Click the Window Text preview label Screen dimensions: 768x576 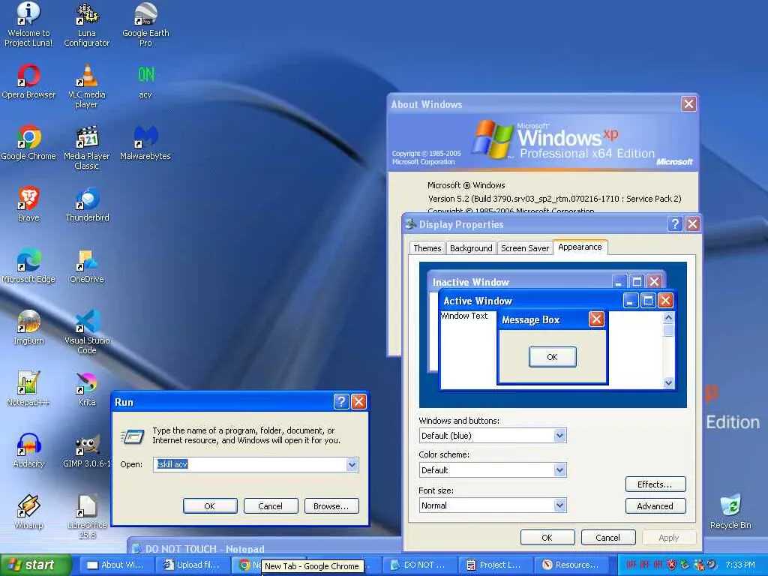point(463,316)
